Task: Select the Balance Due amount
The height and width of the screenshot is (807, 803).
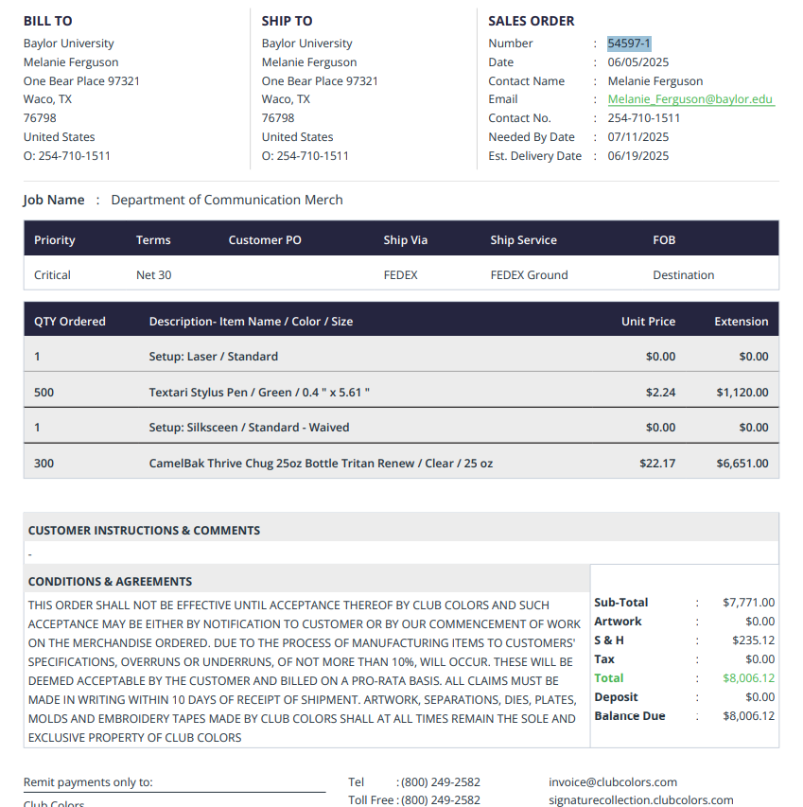Action: tap(748, 716)
